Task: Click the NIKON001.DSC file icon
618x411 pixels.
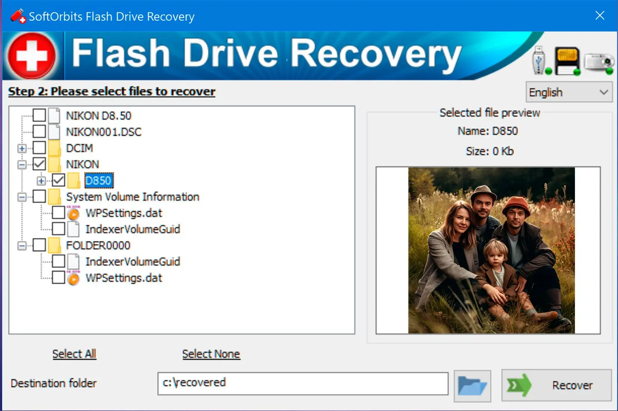Action: [x=54, y=132]
